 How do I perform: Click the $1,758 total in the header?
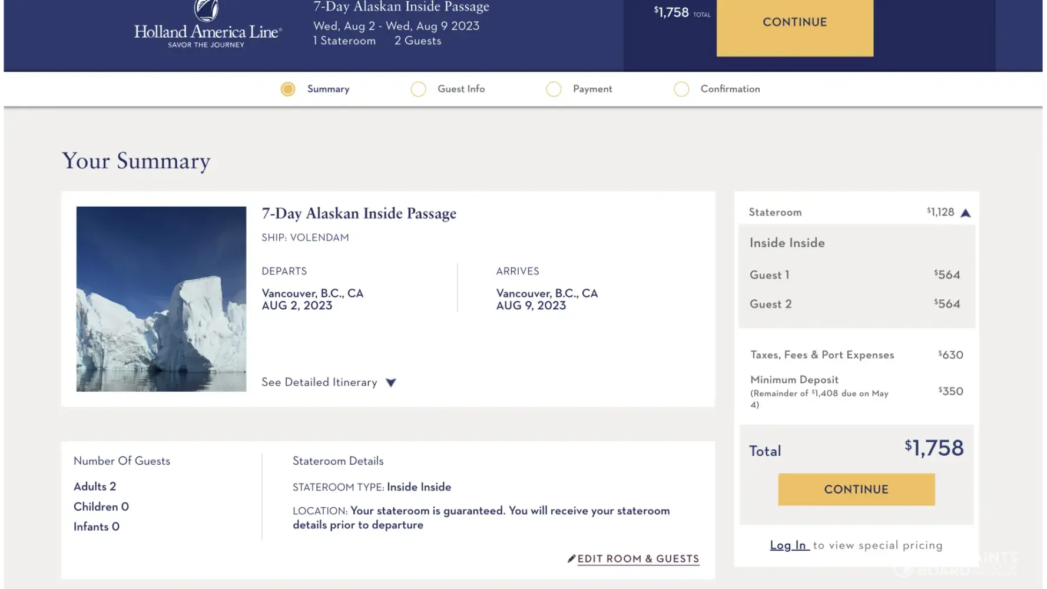pyautogui.click(x=672, y=12)
